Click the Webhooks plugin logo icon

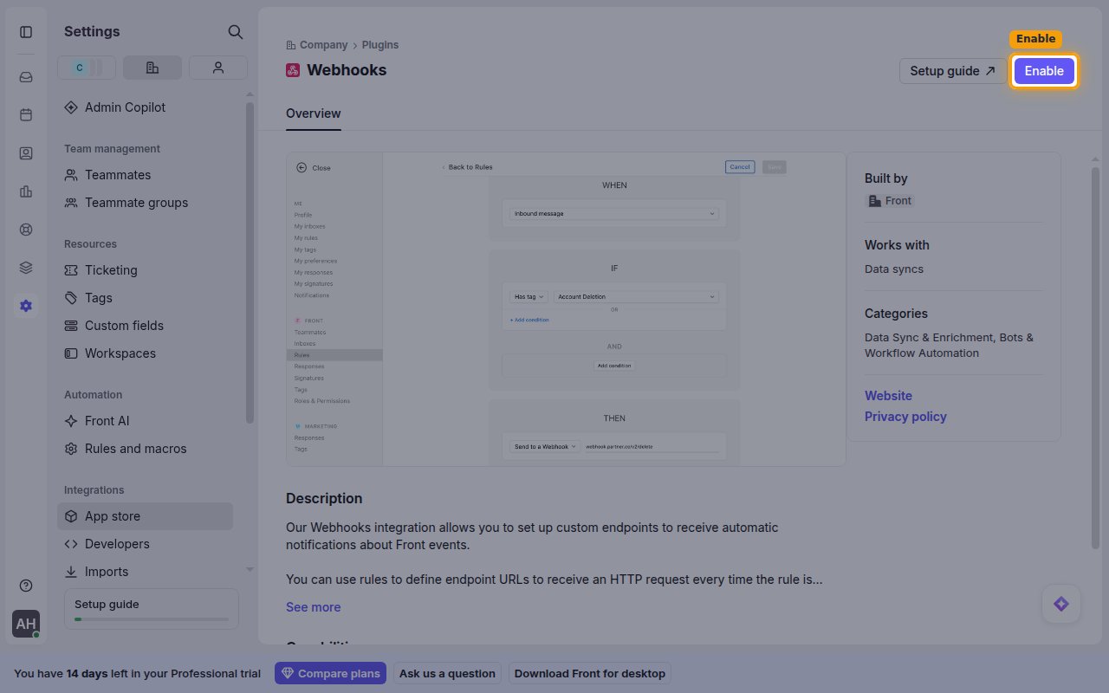[x=293, y=70]
